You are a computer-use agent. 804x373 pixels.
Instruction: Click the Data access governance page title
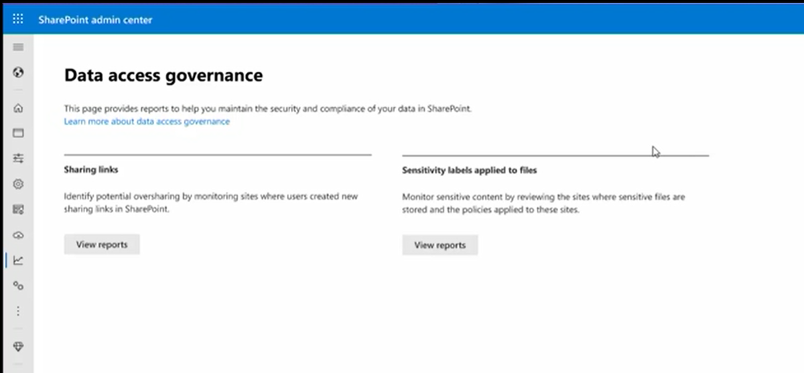coord(163,76)
